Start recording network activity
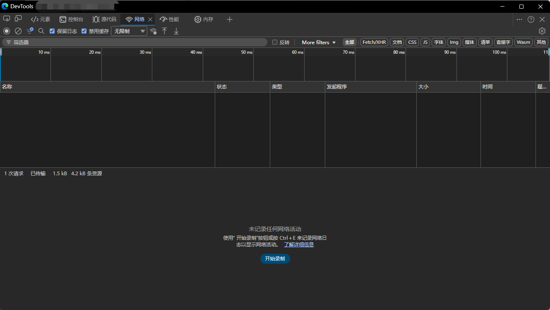Screen dimensions: 550x310 point(6,31)
